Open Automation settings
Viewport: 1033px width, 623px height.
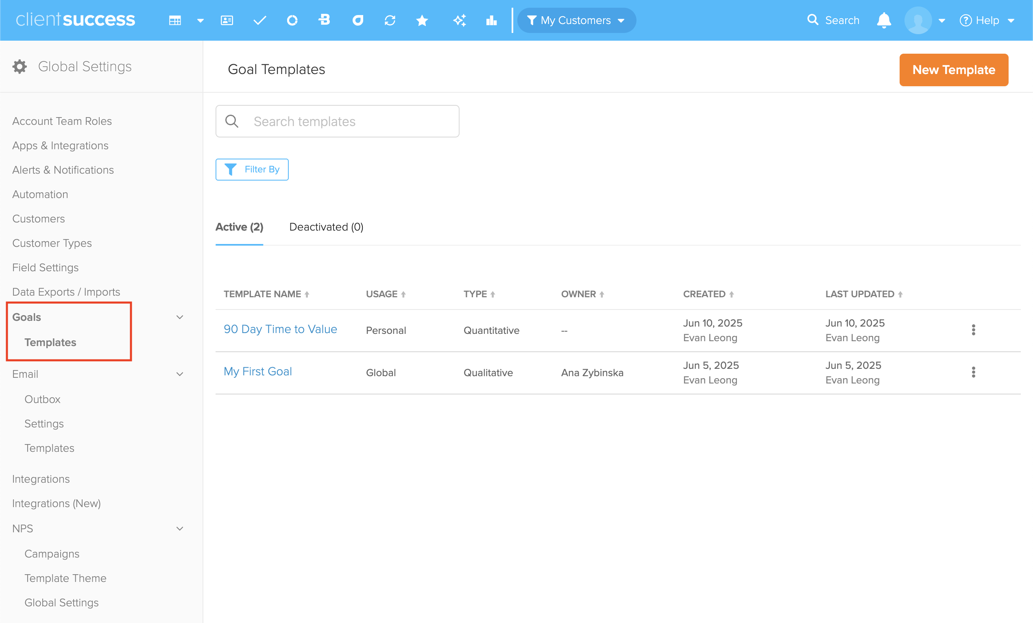click(x=40, y=194)
